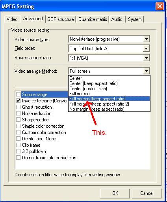Enable the Deinterlace (None) filter checkbox
The width and height of the screenshot is (167, 202).
tap(18, 139)
